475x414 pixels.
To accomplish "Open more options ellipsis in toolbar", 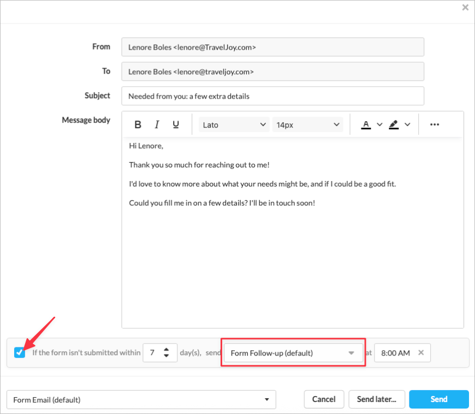I will point(435,125).
